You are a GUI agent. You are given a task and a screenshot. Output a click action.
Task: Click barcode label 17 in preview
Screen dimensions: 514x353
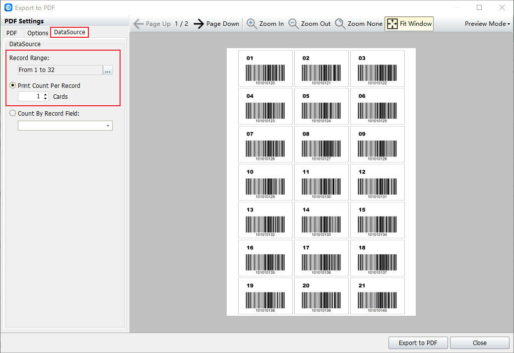[321, 258]
